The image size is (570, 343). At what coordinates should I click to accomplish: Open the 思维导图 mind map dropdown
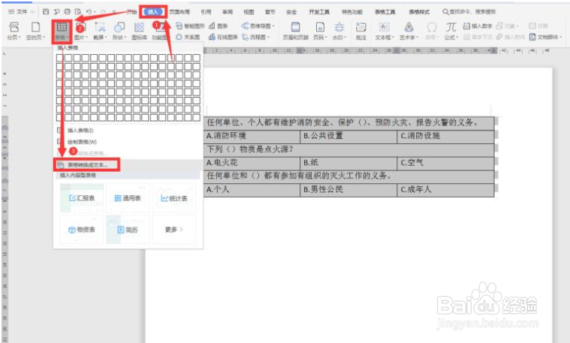click(x=258, y=26)
